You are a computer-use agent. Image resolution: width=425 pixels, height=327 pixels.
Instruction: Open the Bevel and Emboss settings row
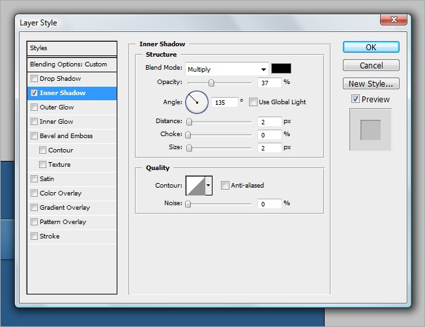tap(72, 136)
